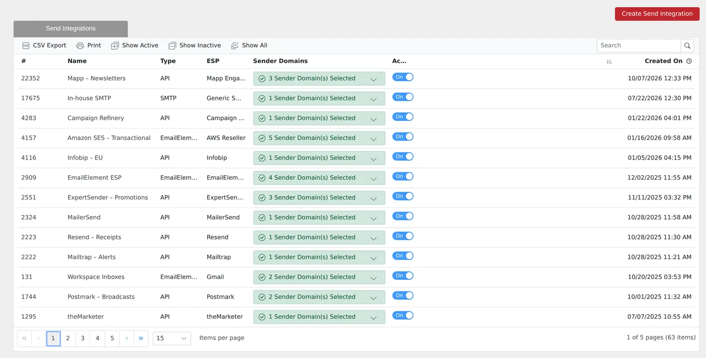Viewport: 706px width, 358px height.
Task: Click the name Workspace Inboxes
Action: [x=96, y=277]
